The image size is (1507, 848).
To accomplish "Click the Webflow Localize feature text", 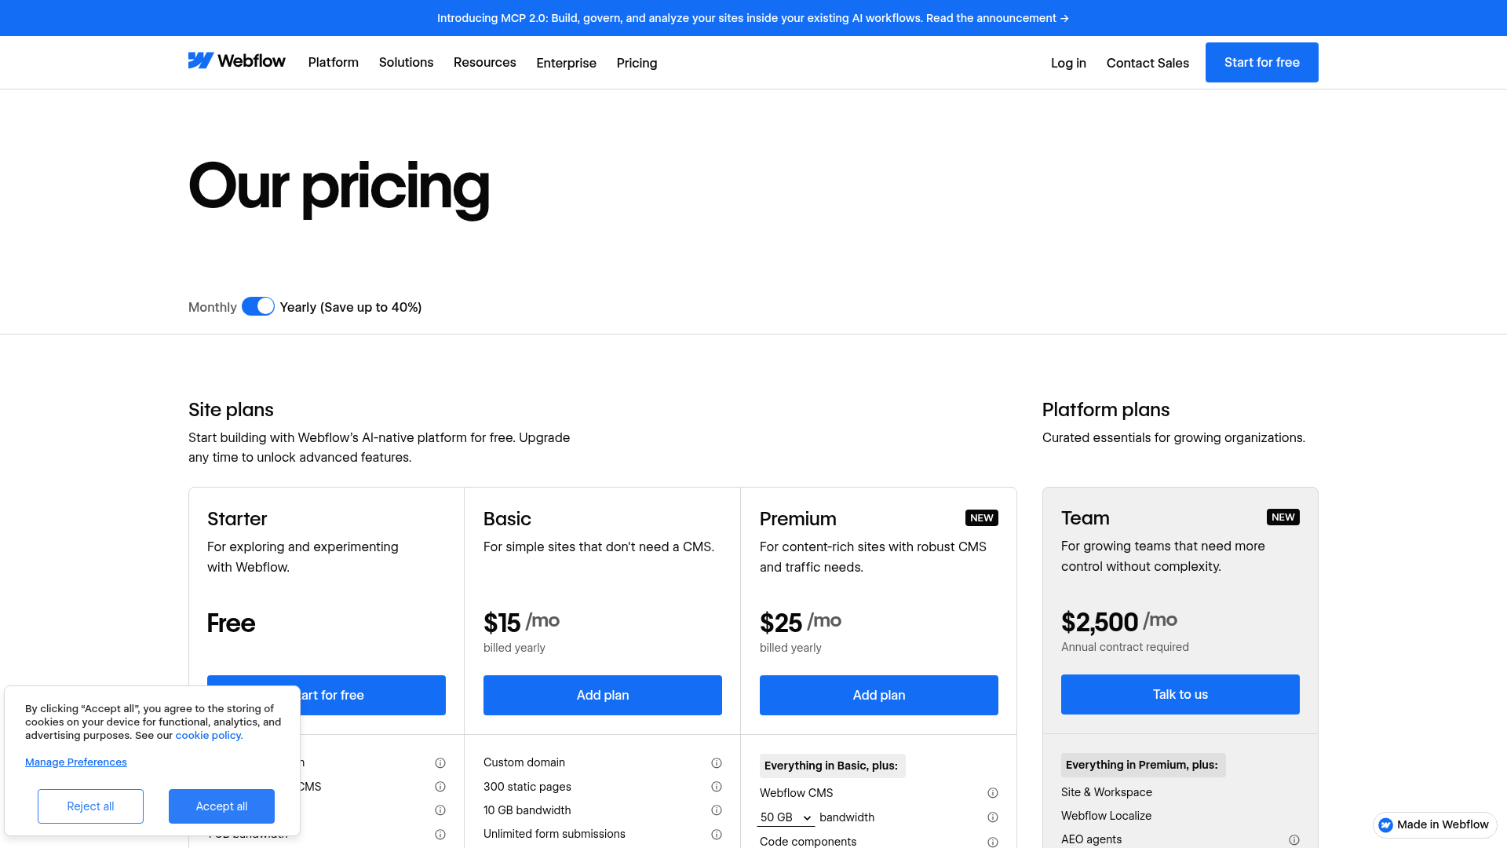I will pyautogui.click(x=1106, y=816).
